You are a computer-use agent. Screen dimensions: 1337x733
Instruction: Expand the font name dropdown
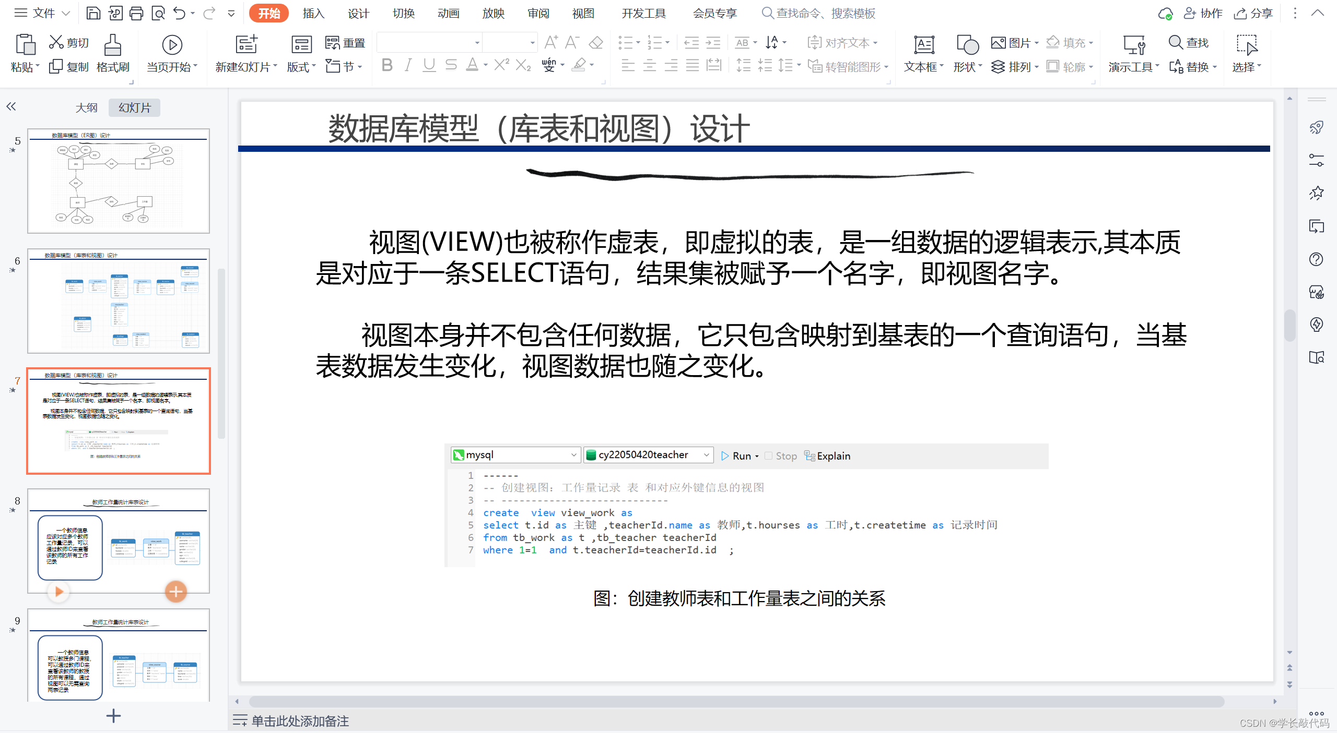pyautogui.click(x=476, y=43)
